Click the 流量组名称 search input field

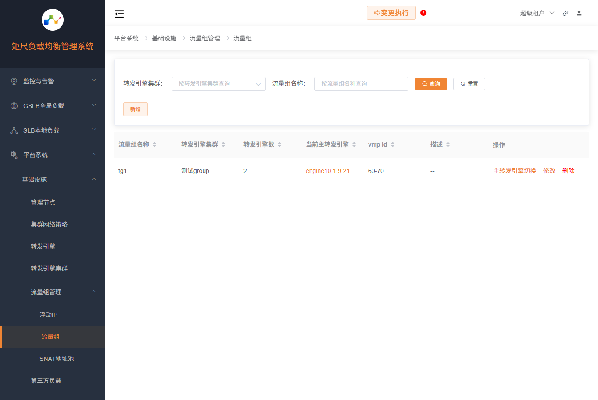361,83
